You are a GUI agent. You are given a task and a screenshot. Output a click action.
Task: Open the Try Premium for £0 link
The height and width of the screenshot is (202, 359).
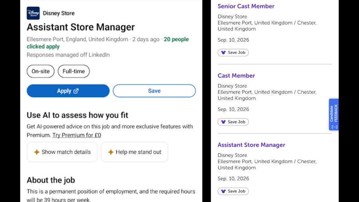point(77,135)
